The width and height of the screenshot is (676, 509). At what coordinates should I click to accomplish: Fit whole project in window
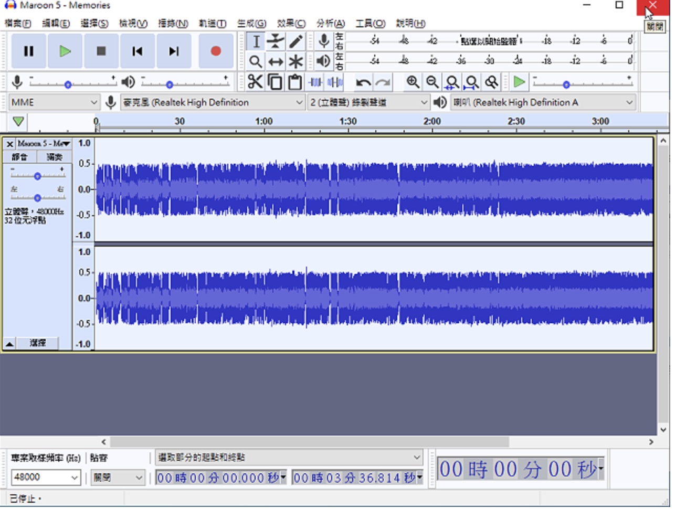[x=472, y=82]
